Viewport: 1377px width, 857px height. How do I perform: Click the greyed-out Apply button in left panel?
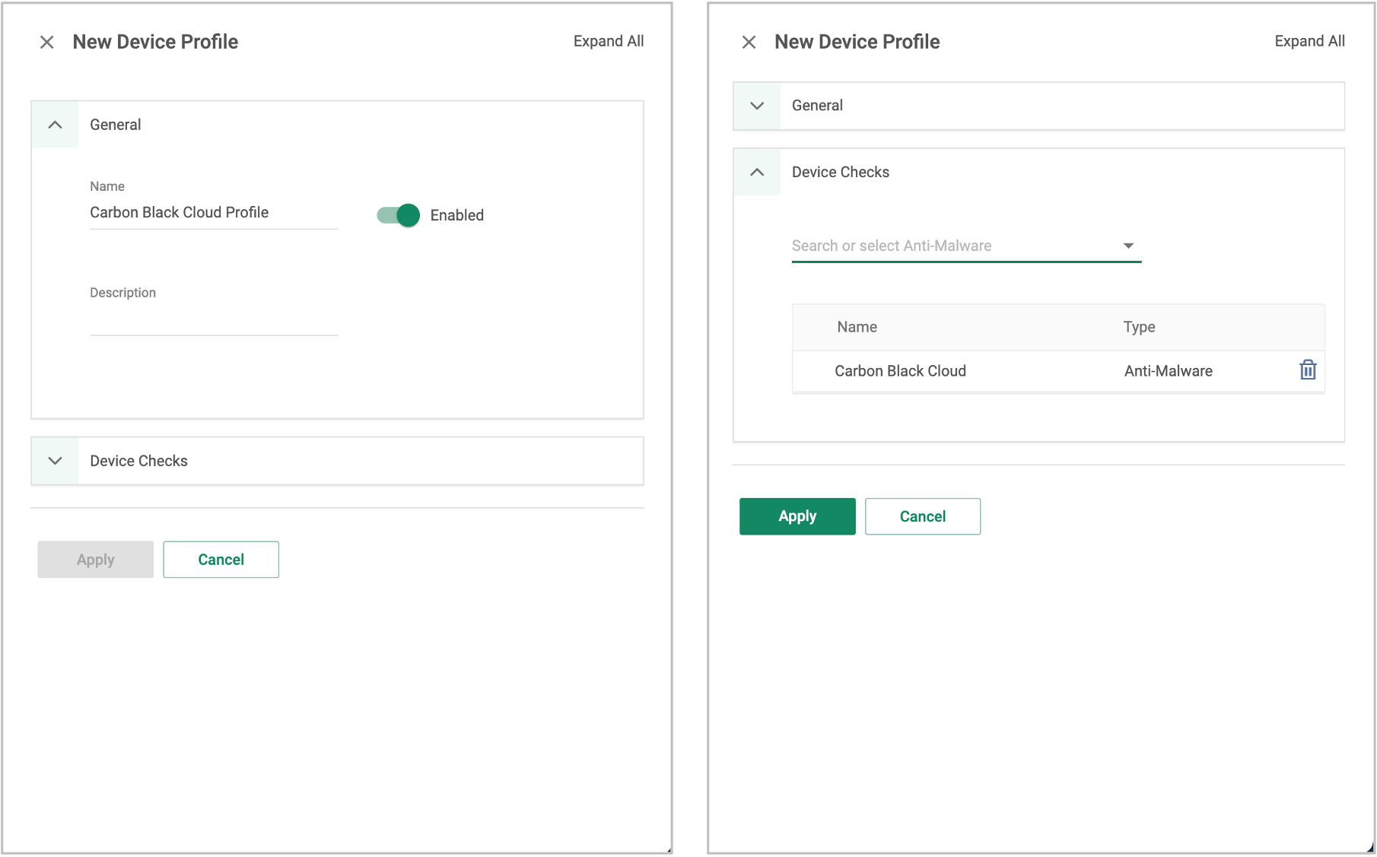pyautogui.click(x=96, y=560)
